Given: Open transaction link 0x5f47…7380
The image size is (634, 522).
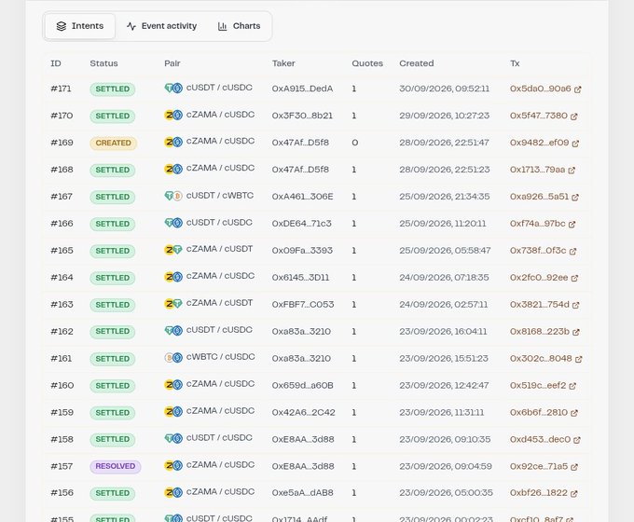Looking at the screenshot, I should pyautogui.click(x=539, y=116).
